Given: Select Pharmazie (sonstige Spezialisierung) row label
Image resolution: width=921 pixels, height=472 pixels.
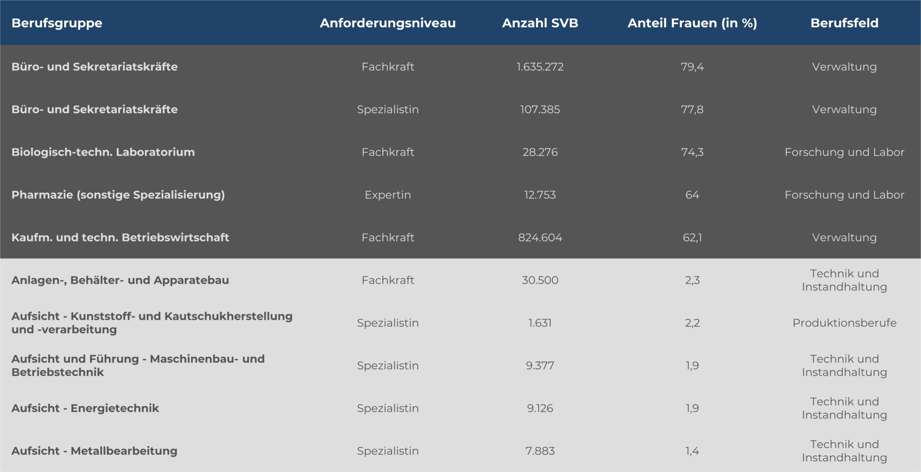Looking at the screenshot, I should (x=118, y=195).
